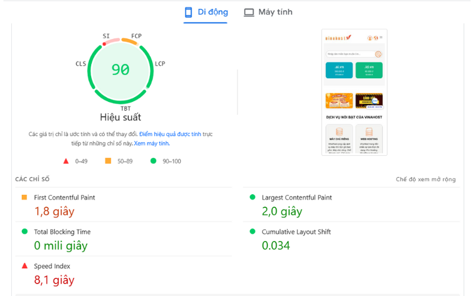Image resolution: width=474 pixels, height=296 pixels.
Task: Click the 1,8 giây FCP value
Action: 54,211
